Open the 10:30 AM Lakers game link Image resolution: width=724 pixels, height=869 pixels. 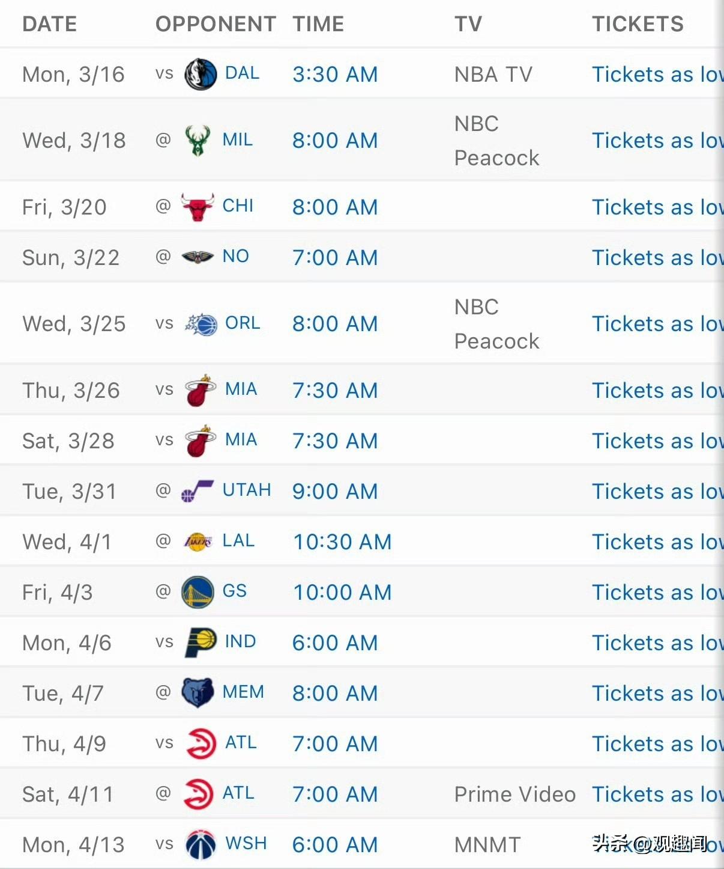[342, 542]
